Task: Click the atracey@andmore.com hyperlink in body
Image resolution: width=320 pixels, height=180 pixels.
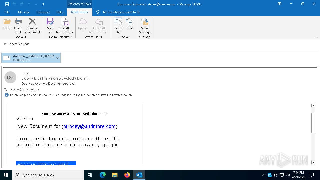Action: coord(89,126)
